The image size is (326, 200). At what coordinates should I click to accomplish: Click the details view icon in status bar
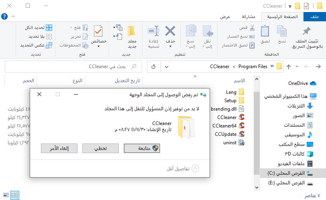(x=15, y=195)
